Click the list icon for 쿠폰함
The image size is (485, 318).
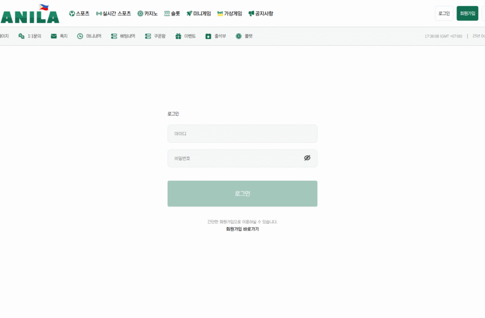pyautogui.click(x=148, y=36)
